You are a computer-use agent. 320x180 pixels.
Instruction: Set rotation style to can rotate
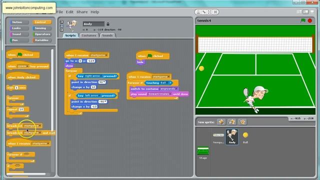62,22
